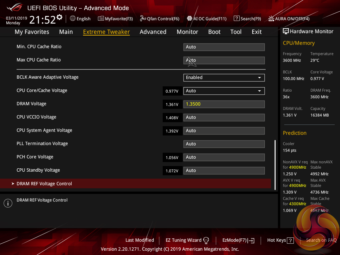Select the Extreme Tweaker tab
This screenshot has width=340, height=255.
107,32
